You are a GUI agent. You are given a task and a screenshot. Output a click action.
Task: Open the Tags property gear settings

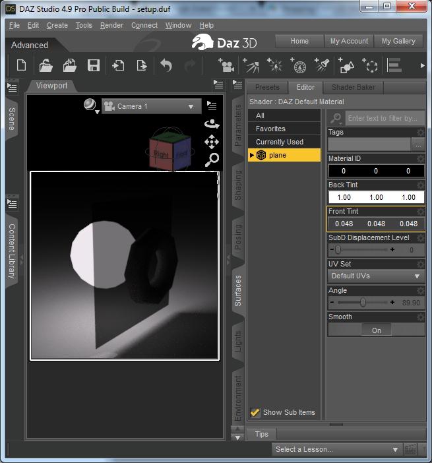coord(421,133)
